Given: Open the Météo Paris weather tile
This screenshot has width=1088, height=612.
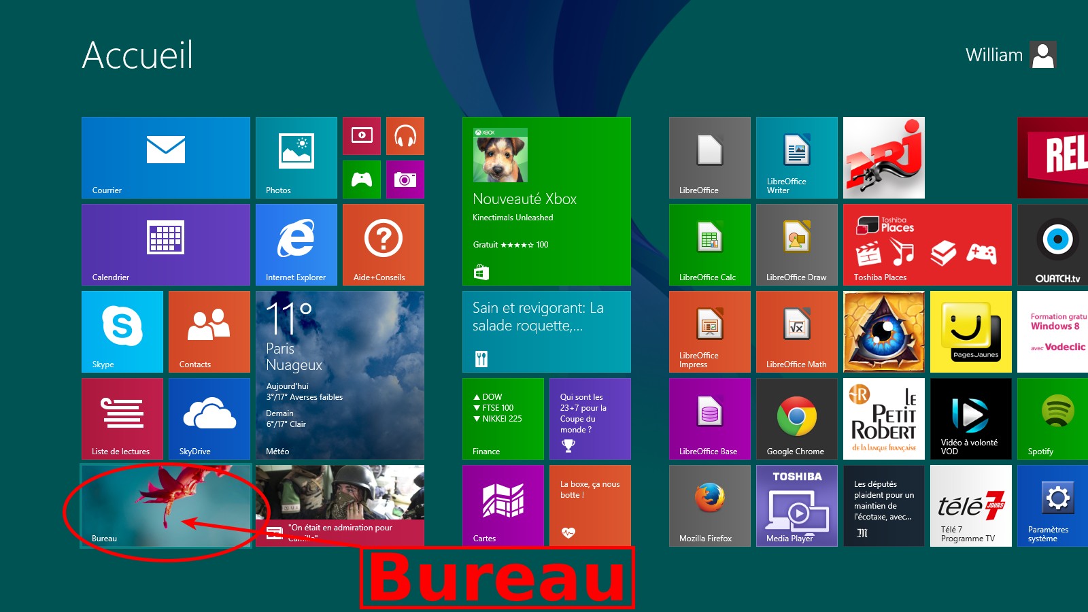Looking at the screenshot, I should tap(340, 375).
